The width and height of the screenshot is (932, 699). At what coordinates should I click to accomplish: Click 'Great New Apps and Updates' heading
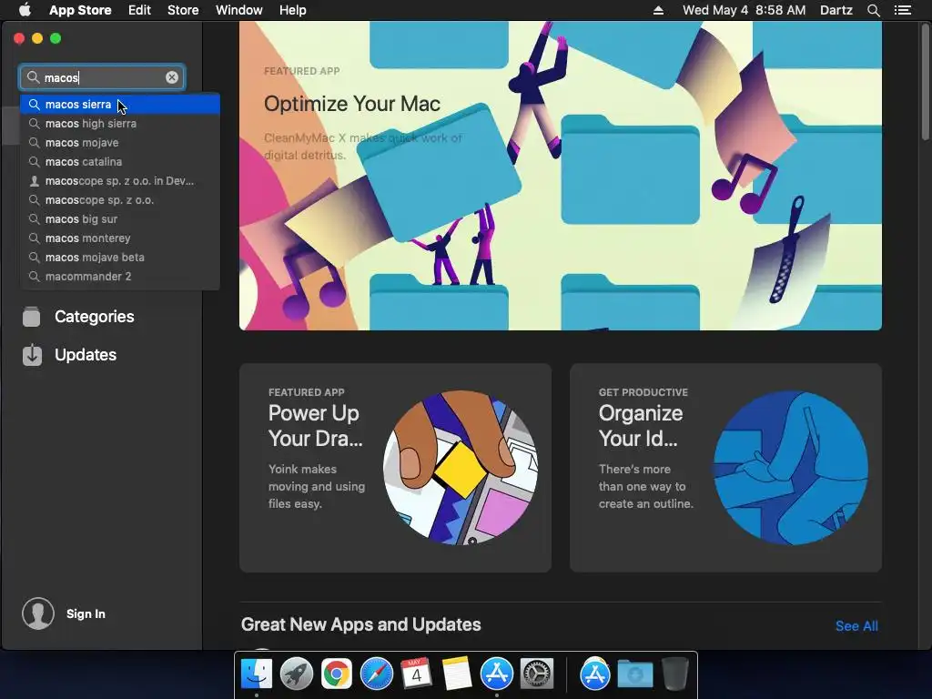coord(360,624)
